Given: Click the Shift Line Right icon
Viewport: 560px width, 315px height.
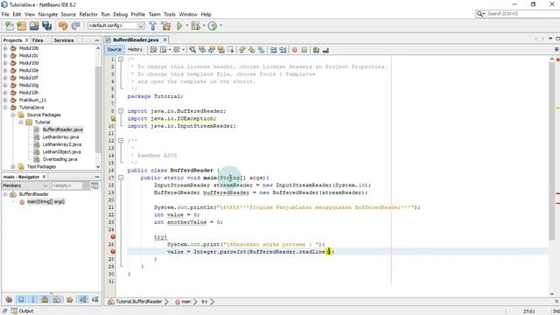Looking at the screenshot, I should [283, 50].
